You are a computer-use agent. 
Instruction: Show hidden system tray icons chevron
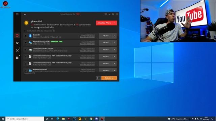pyautogui.click(x=190, y=119)
